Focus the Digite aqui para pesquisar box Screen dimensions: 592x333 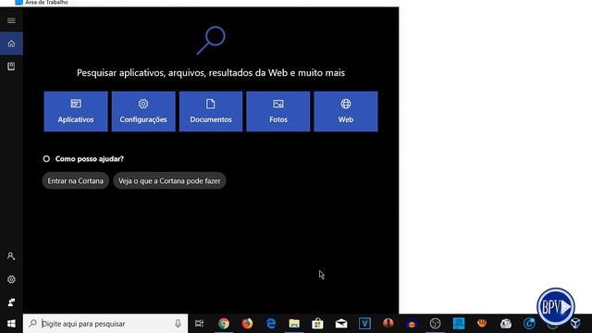105,324
